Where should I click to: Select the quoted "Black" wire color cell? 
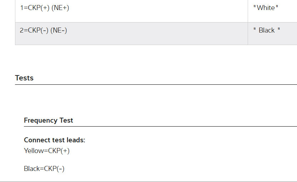coord(267,30)
